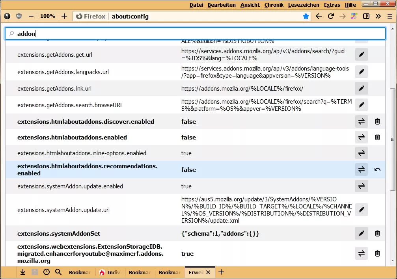Reload the page with the refresh icon

coord(331,16)
